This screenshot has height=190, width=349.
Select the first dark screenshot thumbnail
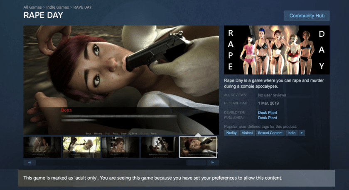(42, 147)
